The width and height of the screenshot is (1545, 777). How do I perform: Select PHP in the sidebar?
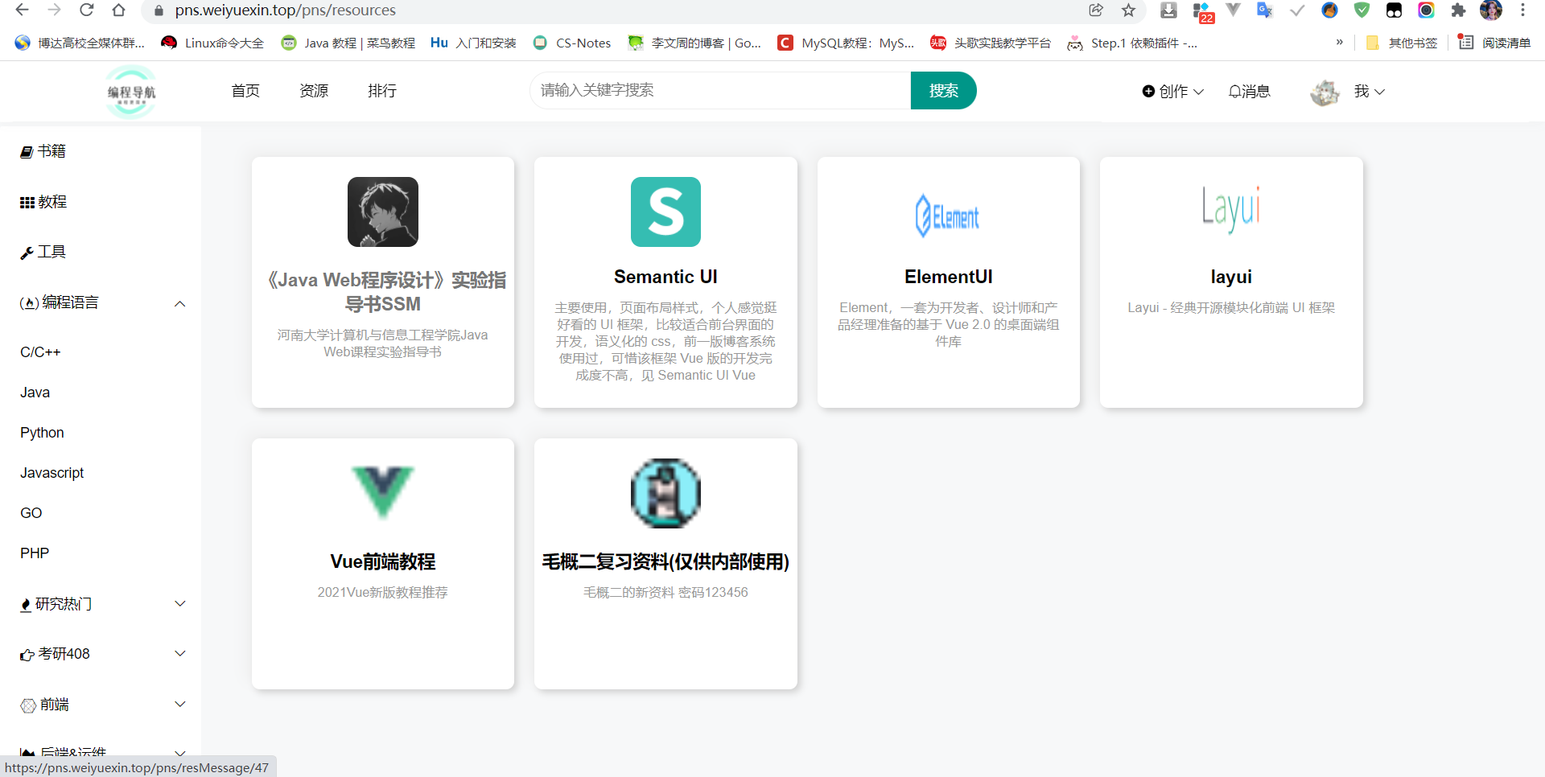[x=35, y=553]
